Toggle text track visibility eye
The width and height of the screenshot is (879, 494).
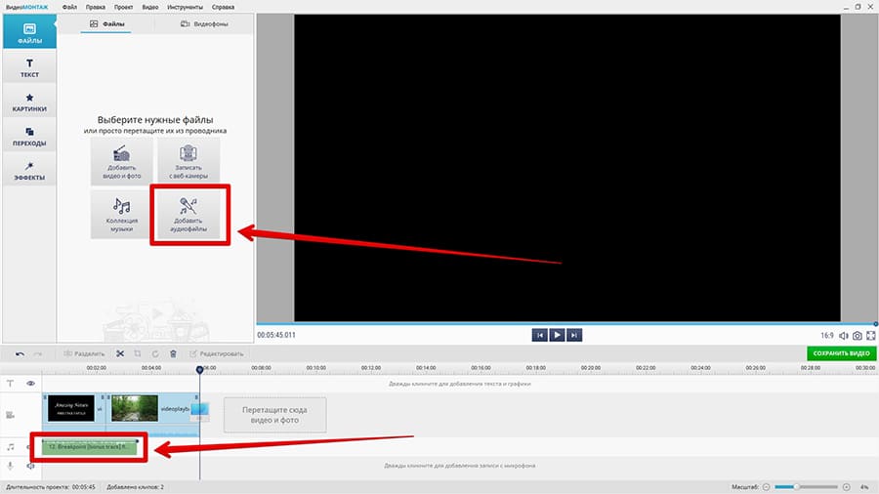point(31,384)
